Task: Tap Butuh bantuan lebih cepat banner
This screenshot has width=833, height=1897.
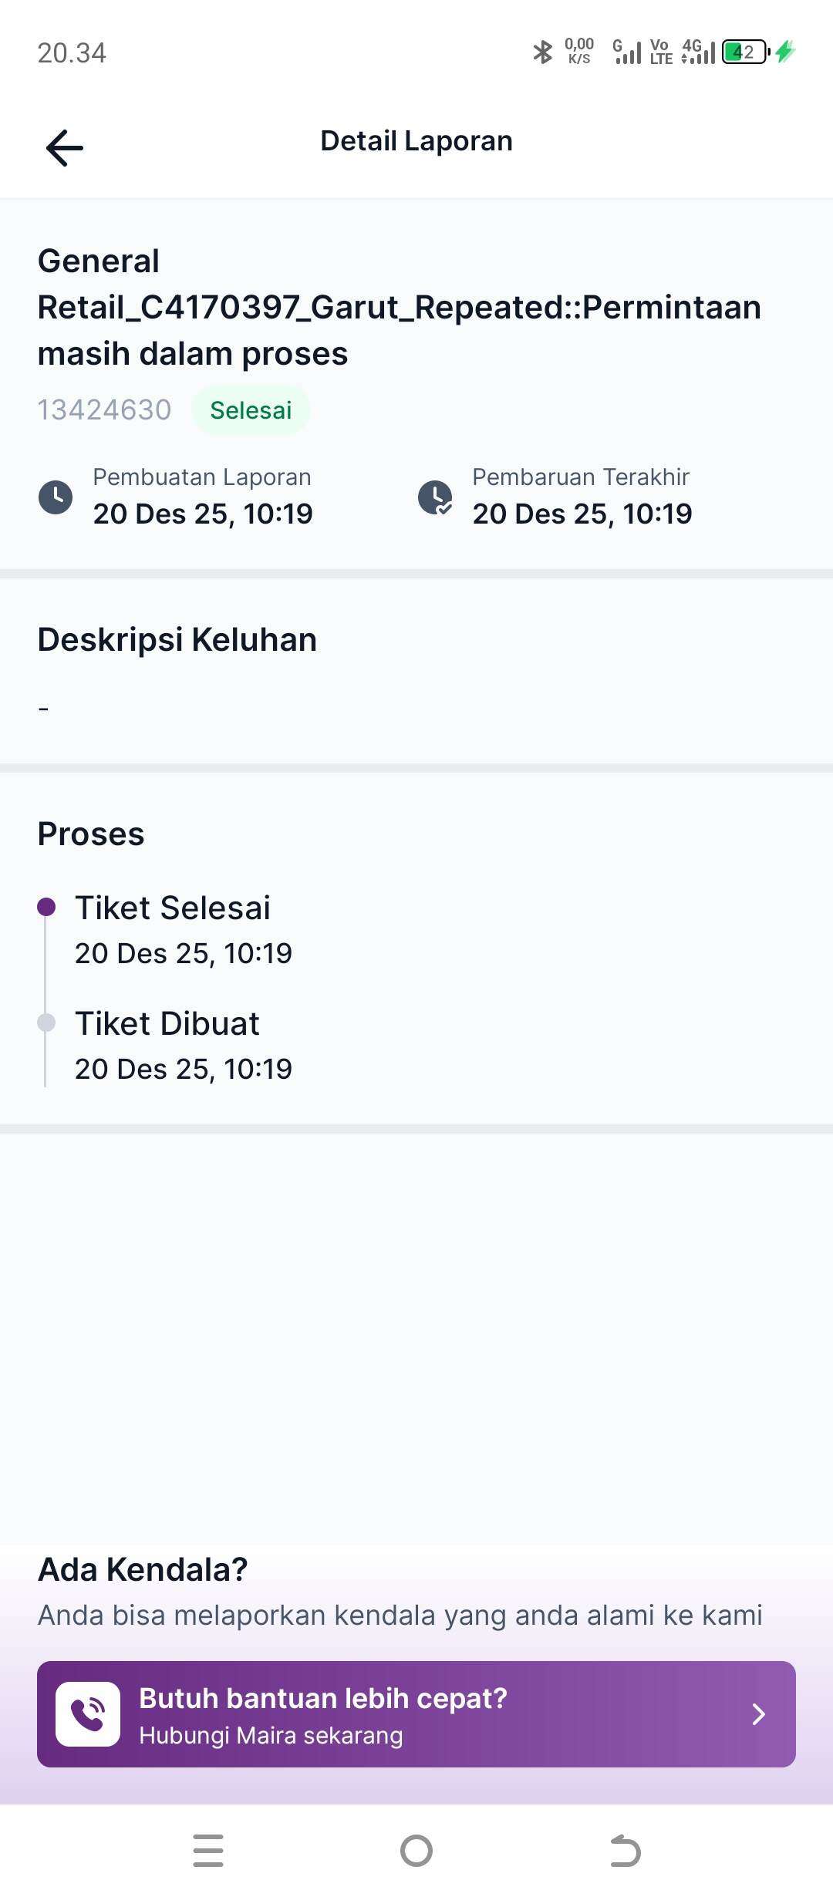Action: [x=416, y=1713]
